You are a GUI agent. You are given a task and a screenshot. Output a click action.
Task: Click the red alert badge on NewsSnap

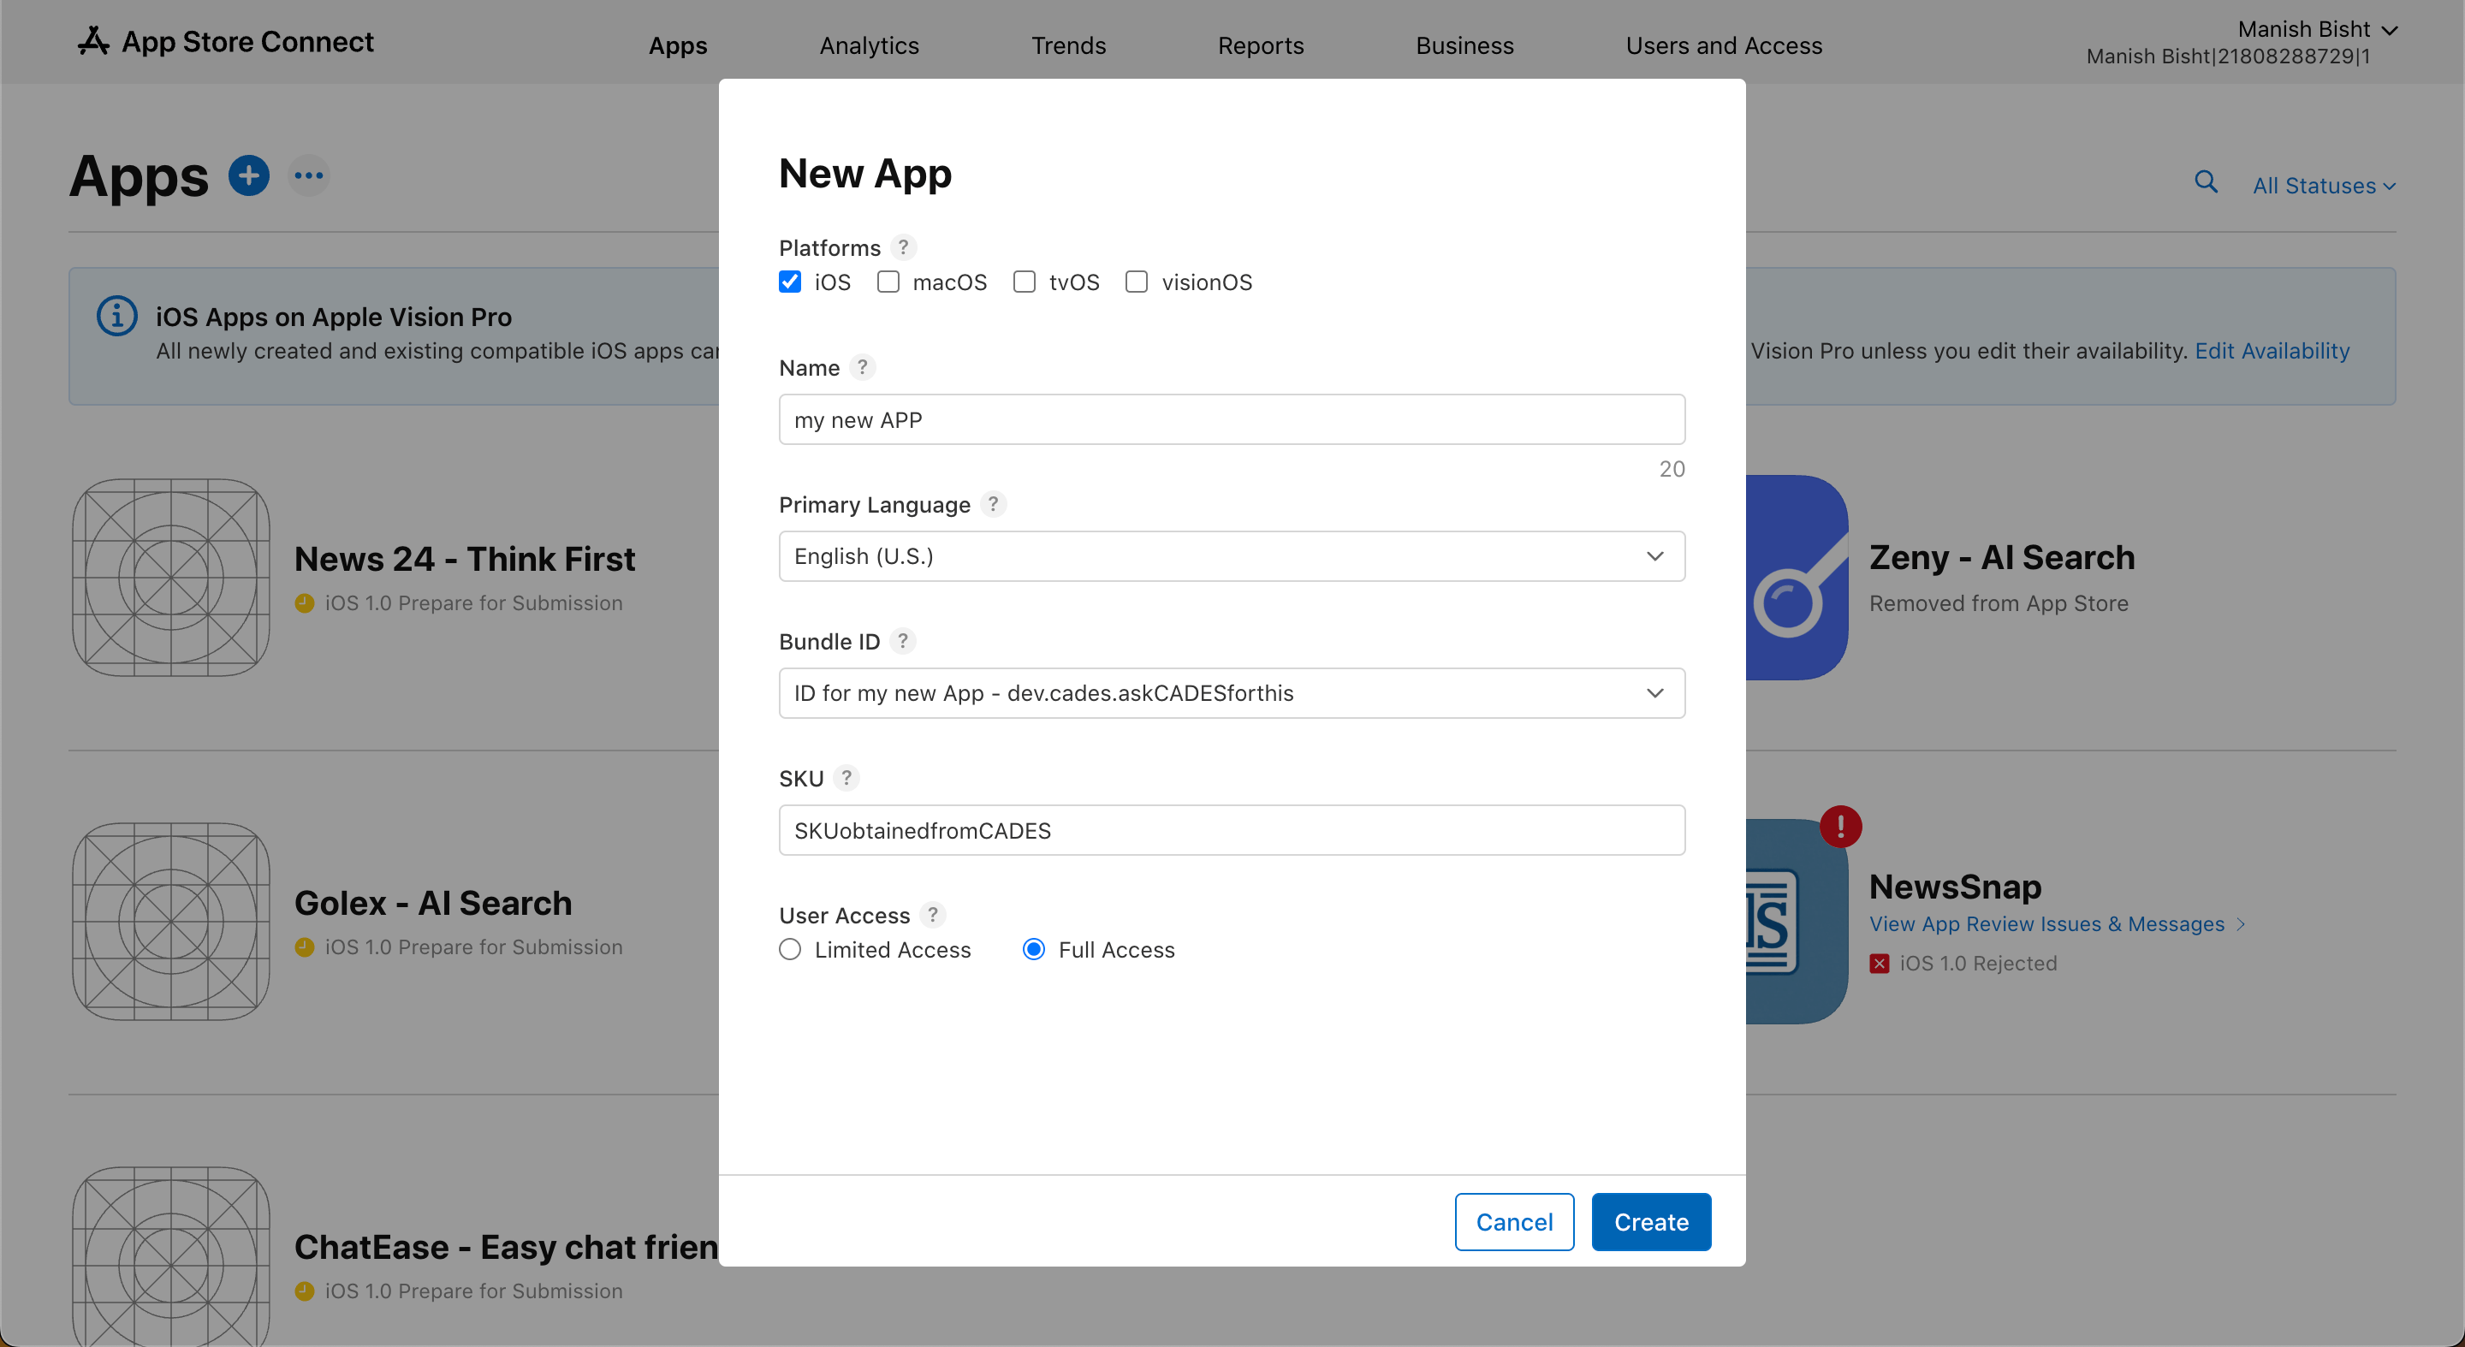click(1840, 827)
